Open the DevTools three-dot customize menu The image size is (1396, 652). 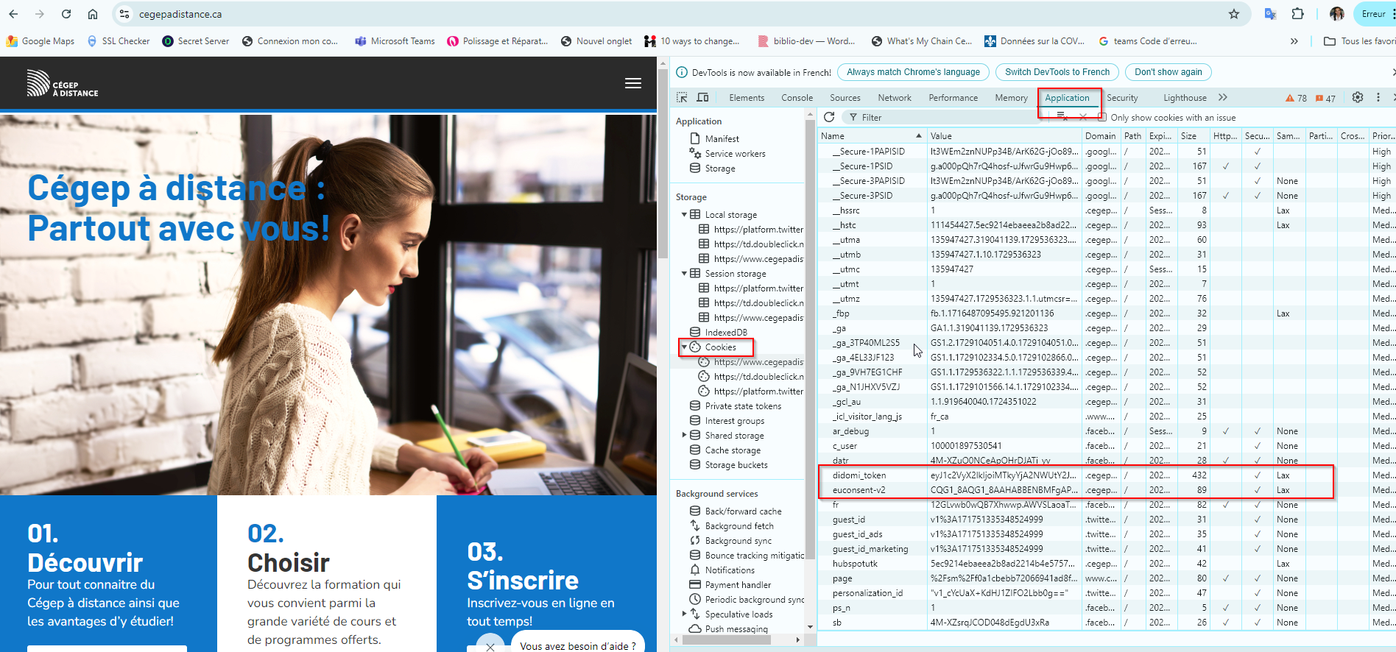pos(1378,97)
